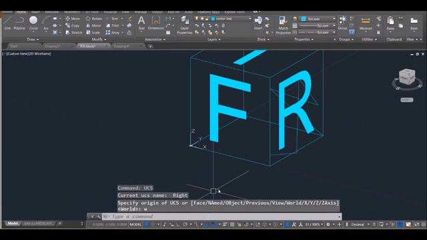Click the Match Properties icon
Screen dimensions: 427x240
(x=283, y=25)
